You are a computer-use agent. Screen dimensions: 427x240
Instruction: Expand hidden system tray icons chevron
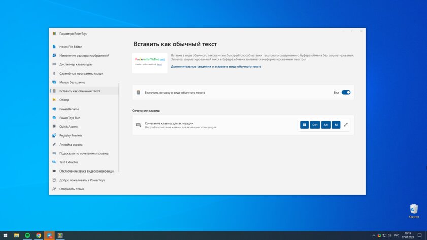coord(374,235)
